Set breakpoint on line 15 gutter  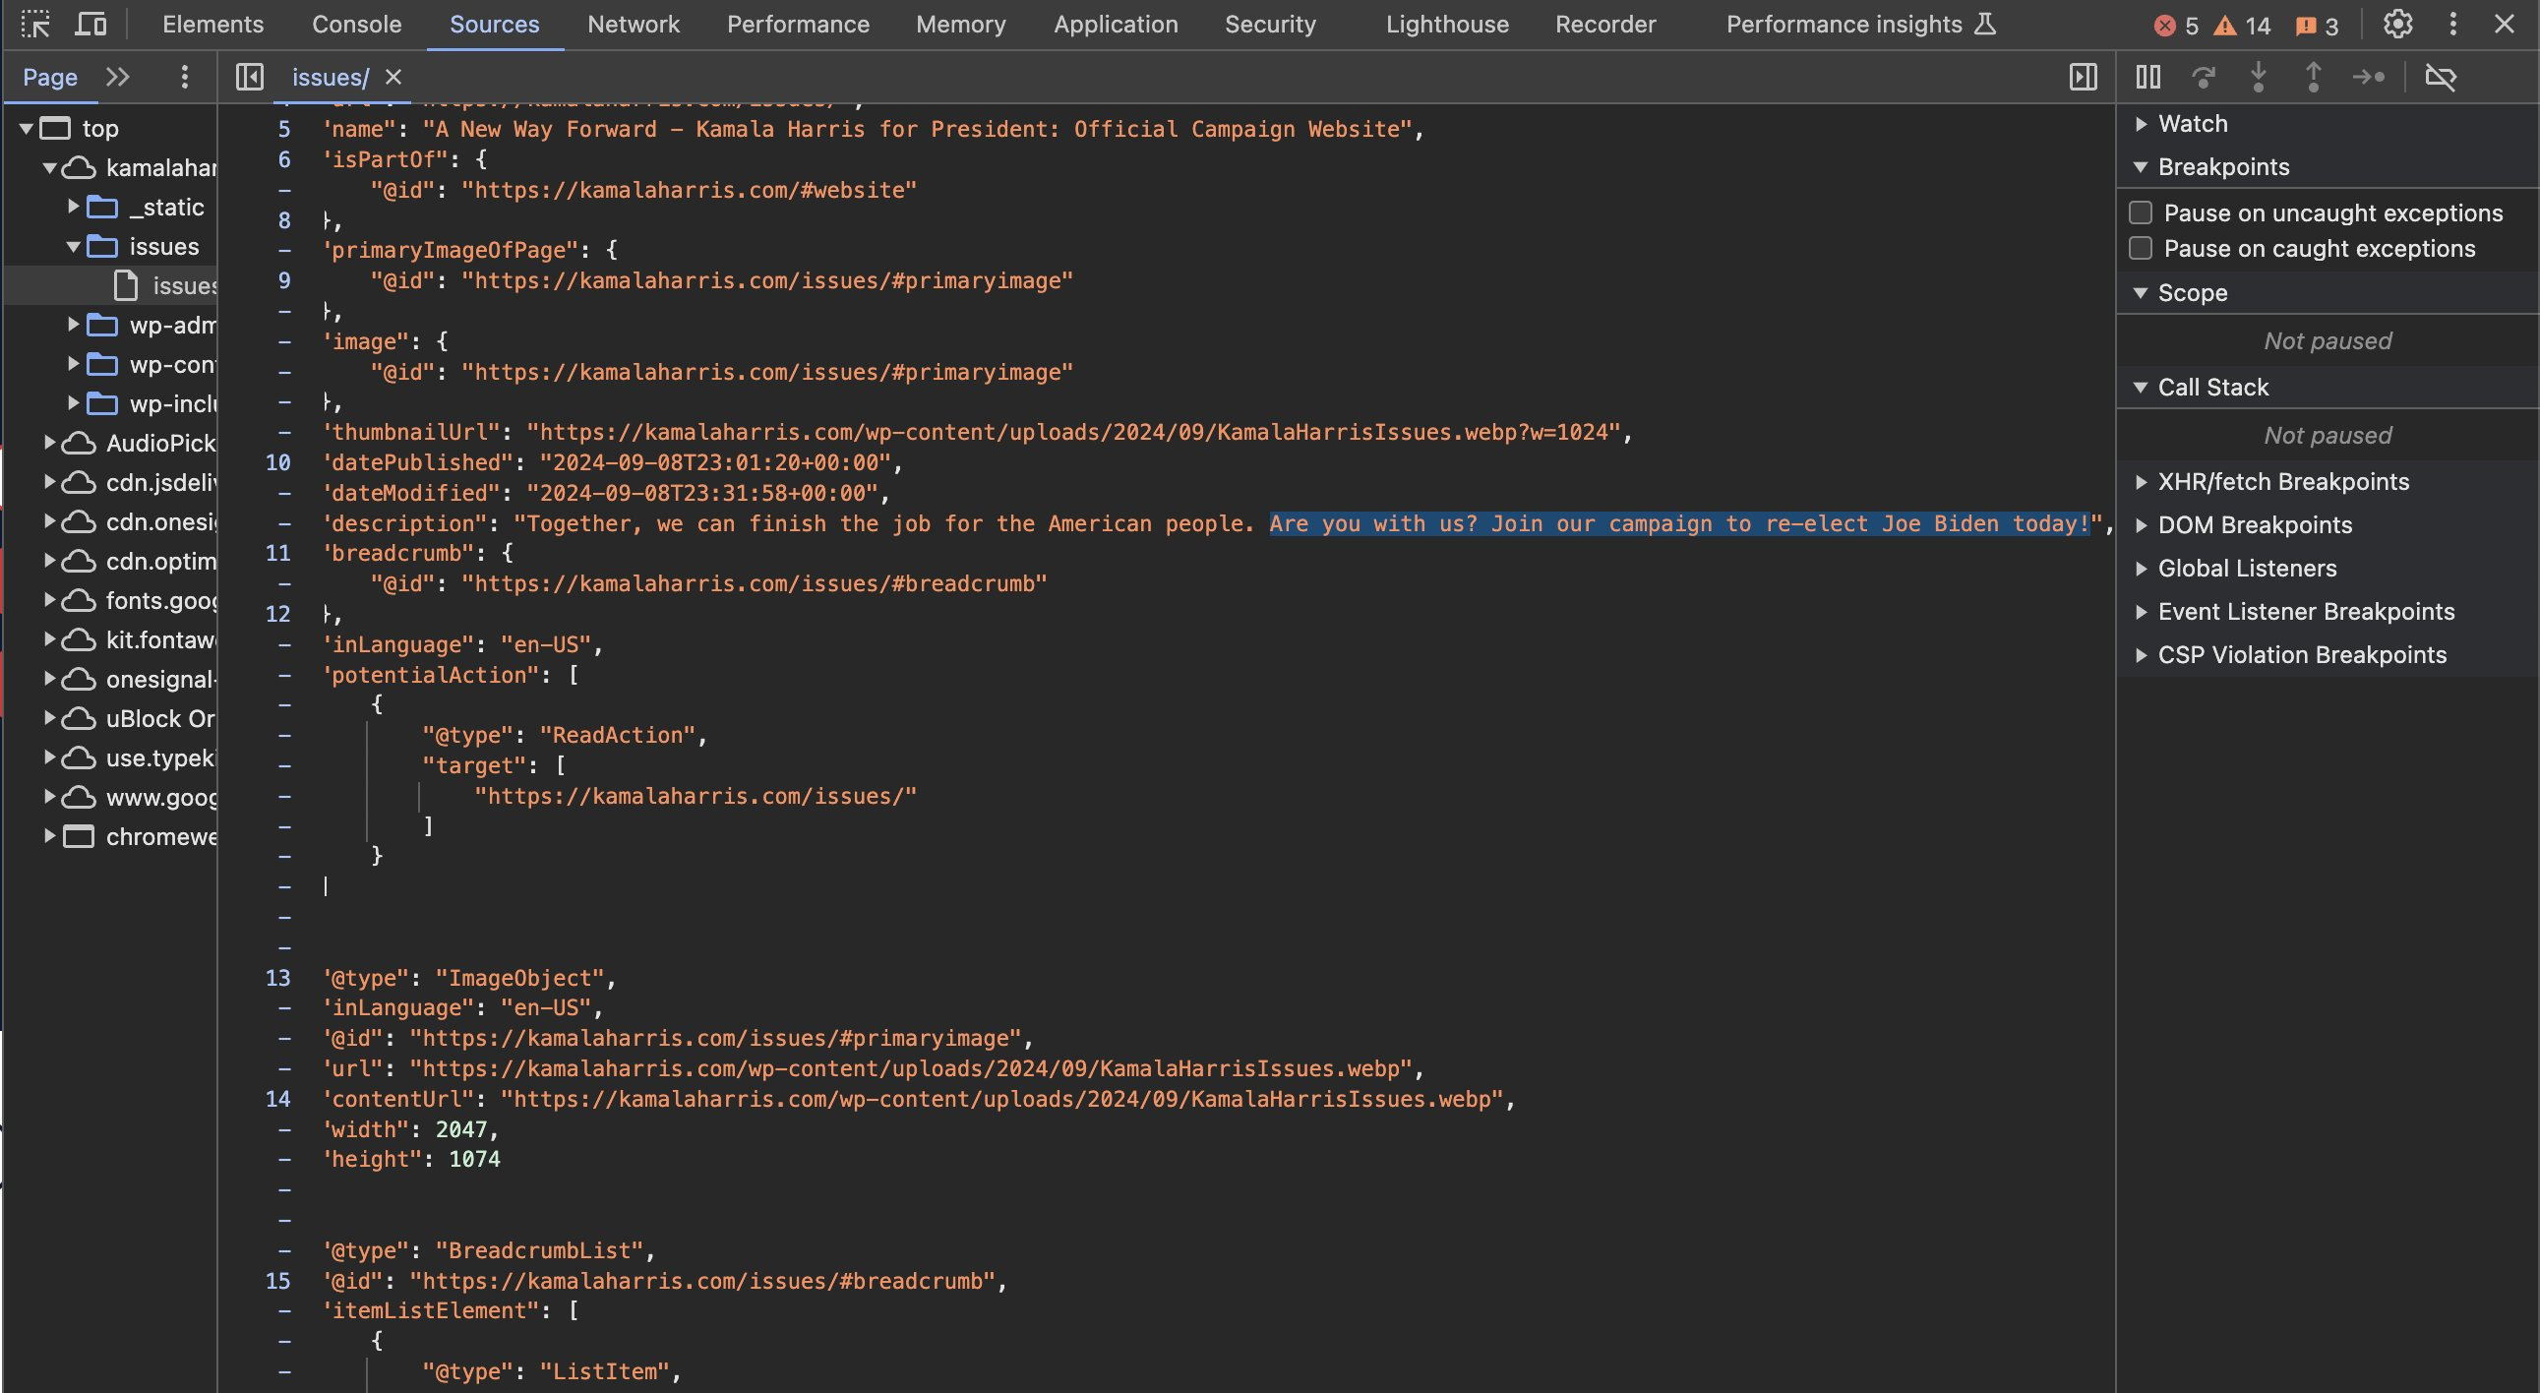[x=278, y=1281]
